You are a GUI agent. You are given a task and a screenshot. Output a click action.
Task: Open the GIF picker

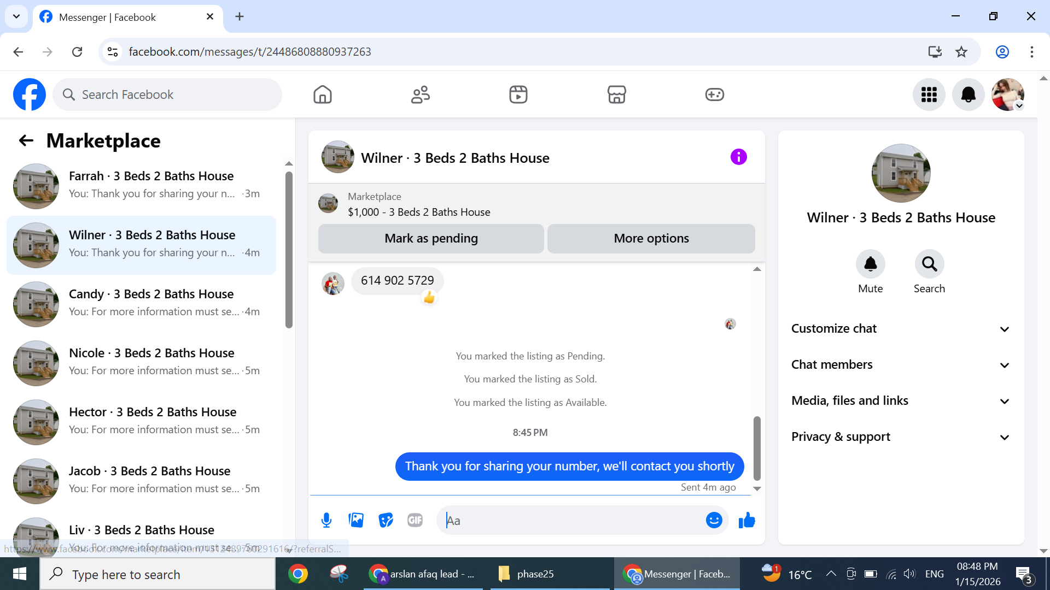(415, 520)
